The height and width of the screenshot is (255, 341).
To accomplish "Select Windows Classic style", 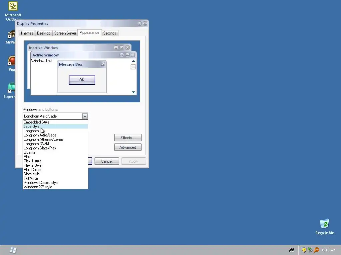I will pos(55,183).
